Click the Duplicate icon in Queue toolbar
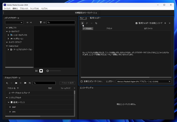 tap(96, 23)
